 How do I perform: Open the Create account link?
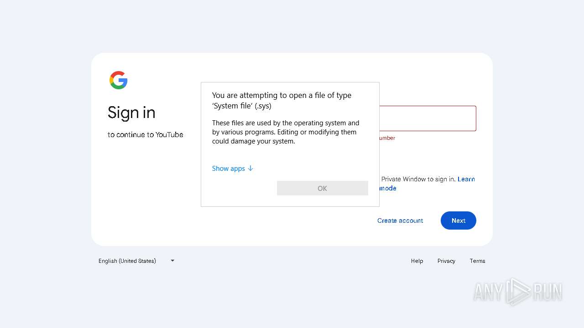400,220
